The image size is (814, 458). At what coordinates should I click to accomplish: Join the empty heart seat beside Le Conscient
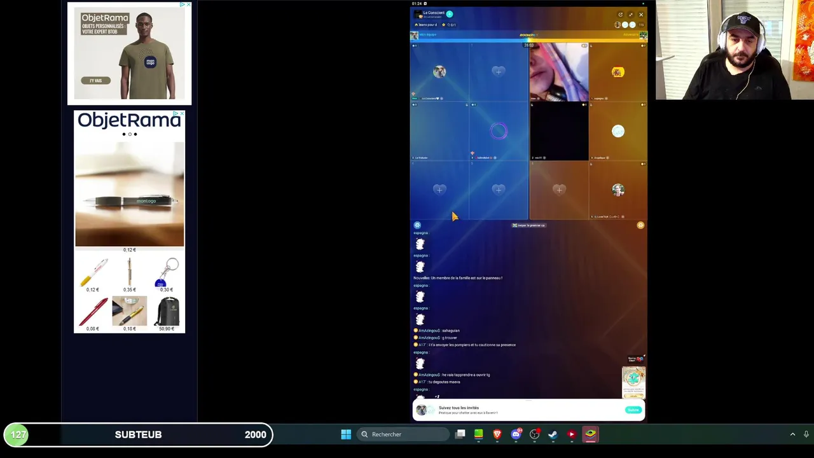(499, 71)
